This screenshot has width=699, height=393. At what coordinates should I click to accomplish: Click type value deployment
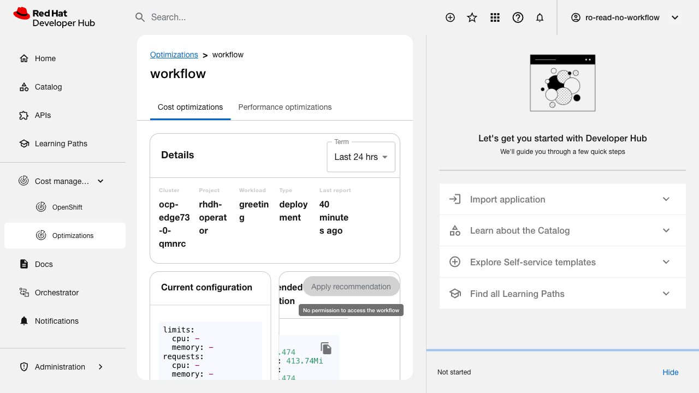point(294,211)
